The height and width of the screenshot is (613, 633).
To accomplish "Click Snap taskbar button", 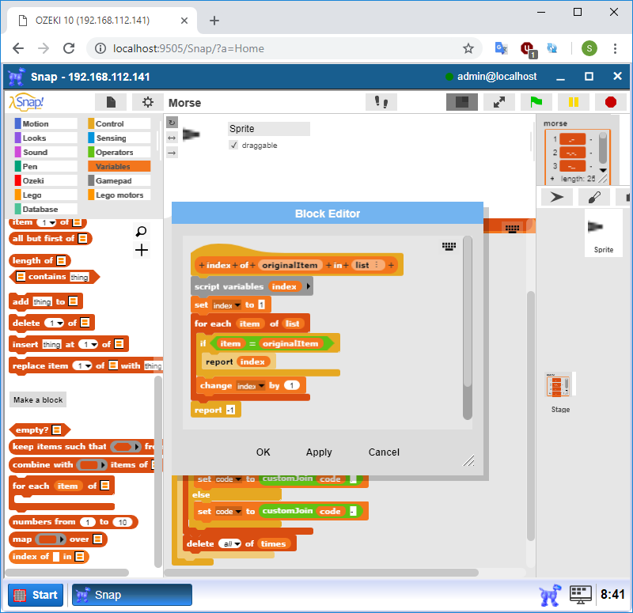I will (132, 595).
